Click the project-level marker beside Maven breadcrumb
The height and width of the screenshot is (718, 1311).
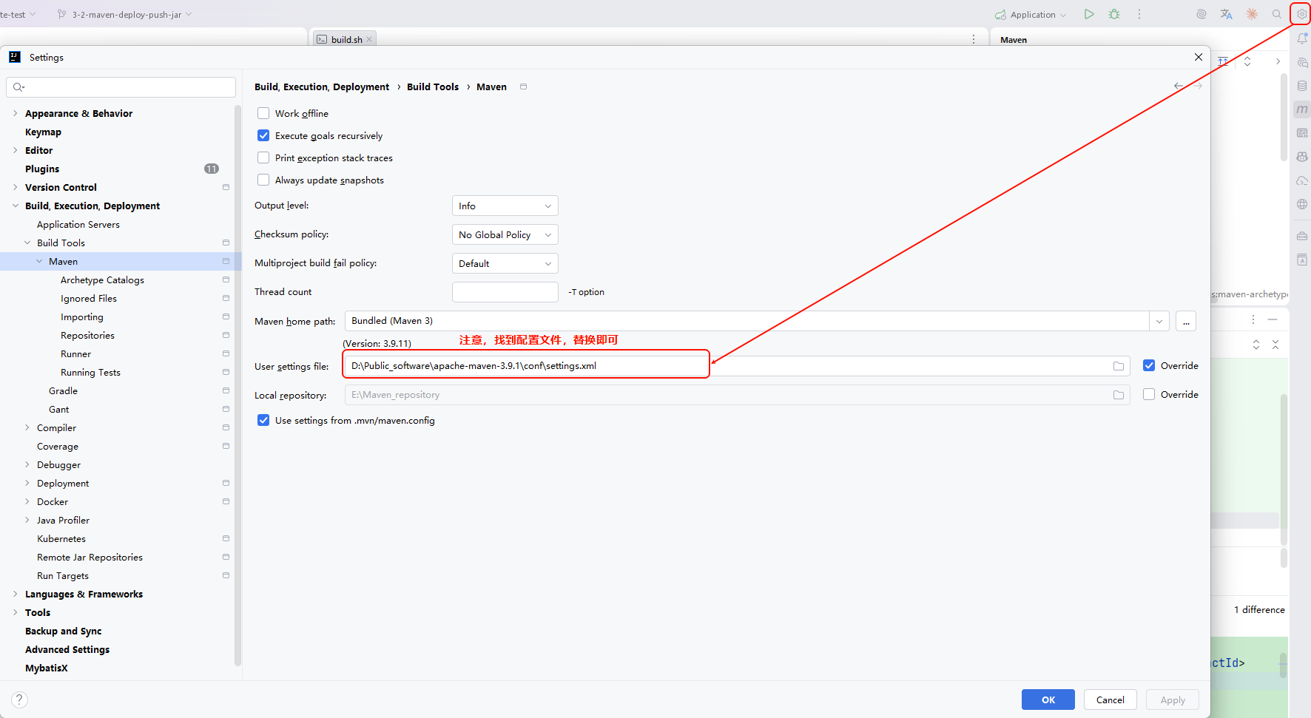coord(523,87)
